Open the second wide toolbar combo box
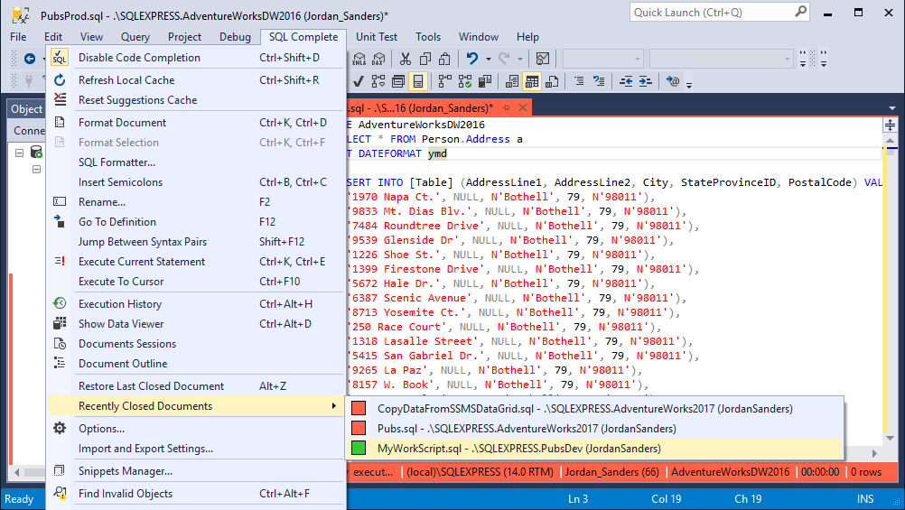The image size is (905, 510). (721, 59)
